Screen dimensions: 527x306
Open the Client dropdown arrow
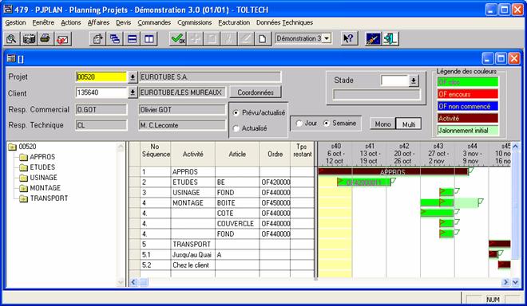(133, 92)
